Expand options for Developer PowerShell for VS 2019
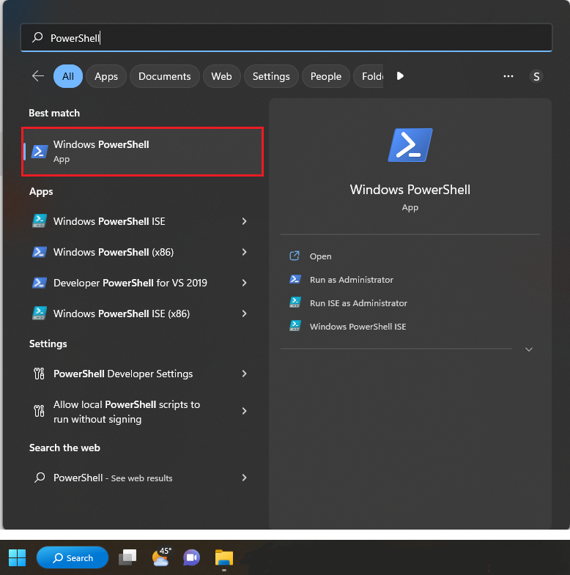The width and height of the screenshot is (570, 575). click(x=244, y=283)
